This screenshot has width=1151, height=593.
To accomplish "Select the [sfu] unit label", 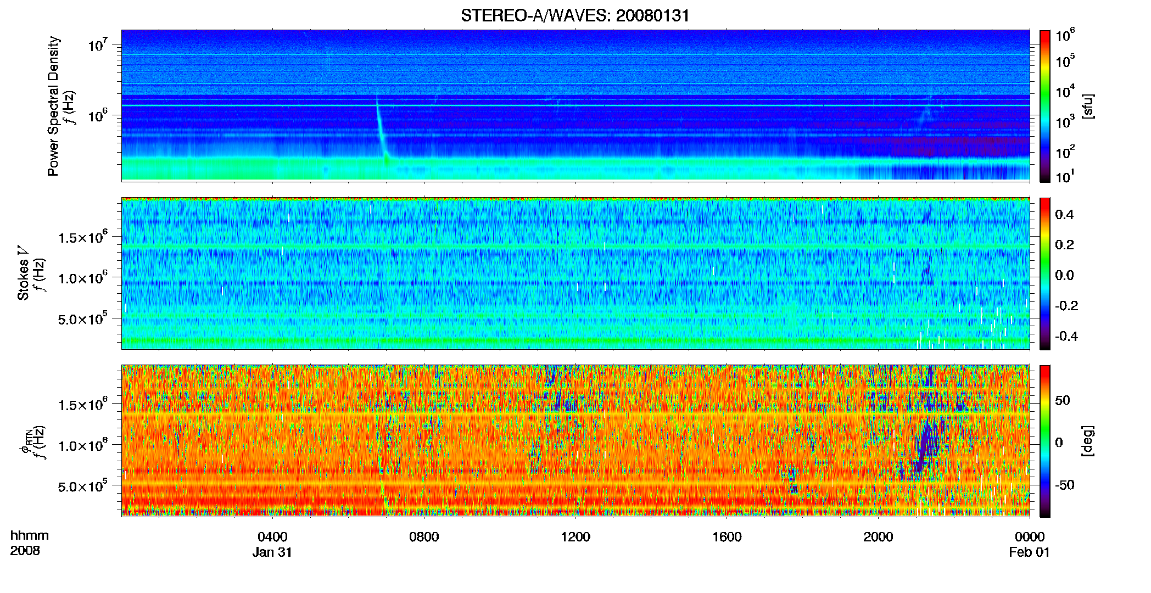I will click(x=1088, y=106).
